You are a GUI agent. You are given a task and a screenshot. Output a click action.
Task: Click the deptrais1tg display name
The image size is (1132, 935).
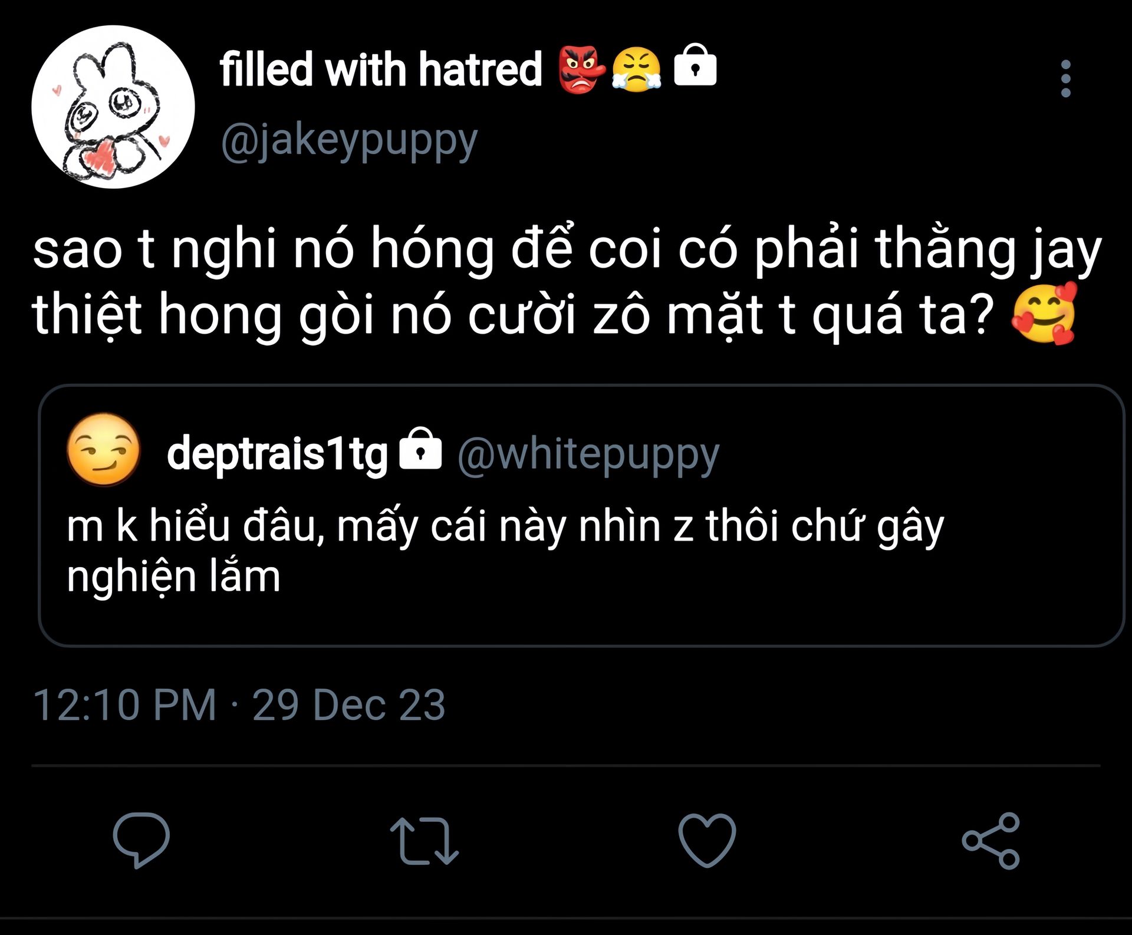pyautogui.click(x=278, y=455)
